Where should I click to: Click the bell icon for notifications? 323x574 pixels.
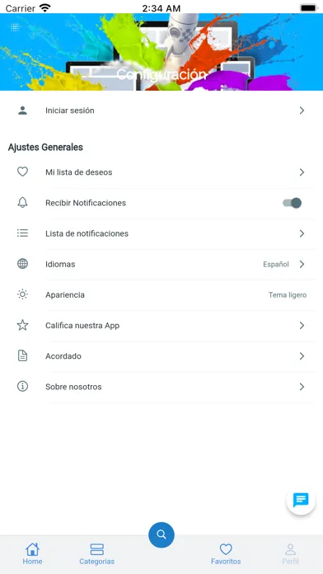[x=23, y=202]
